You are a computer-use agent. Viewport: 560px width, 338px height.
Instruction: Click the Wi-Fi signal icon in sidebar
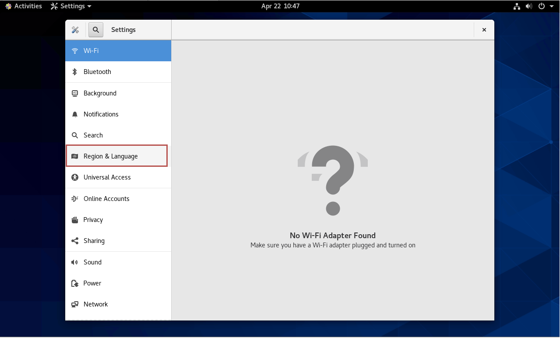(x=75, y=51)
